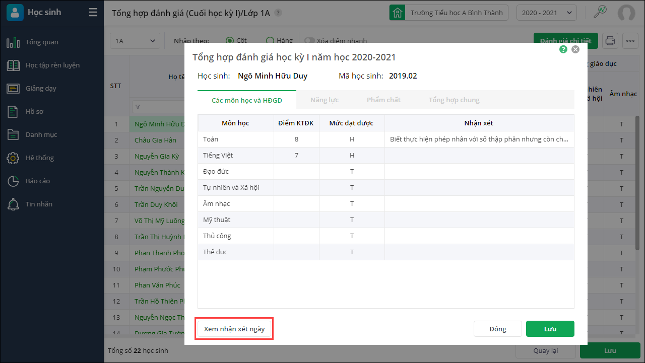Screen dimensions: 645x363
Task: Click the Hệ thống gear icon
Action: pyautogui.click(x=13, y=158)
